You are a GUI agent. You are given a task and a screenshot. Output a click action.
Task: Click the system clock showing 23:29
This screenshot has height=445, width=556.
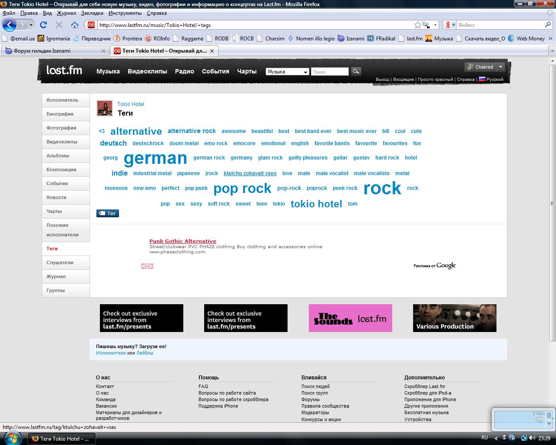(x=544, y=438)
